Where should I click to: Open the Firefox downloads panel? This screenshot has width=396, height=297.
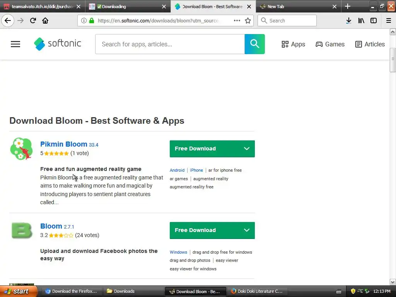click(348, 20)
